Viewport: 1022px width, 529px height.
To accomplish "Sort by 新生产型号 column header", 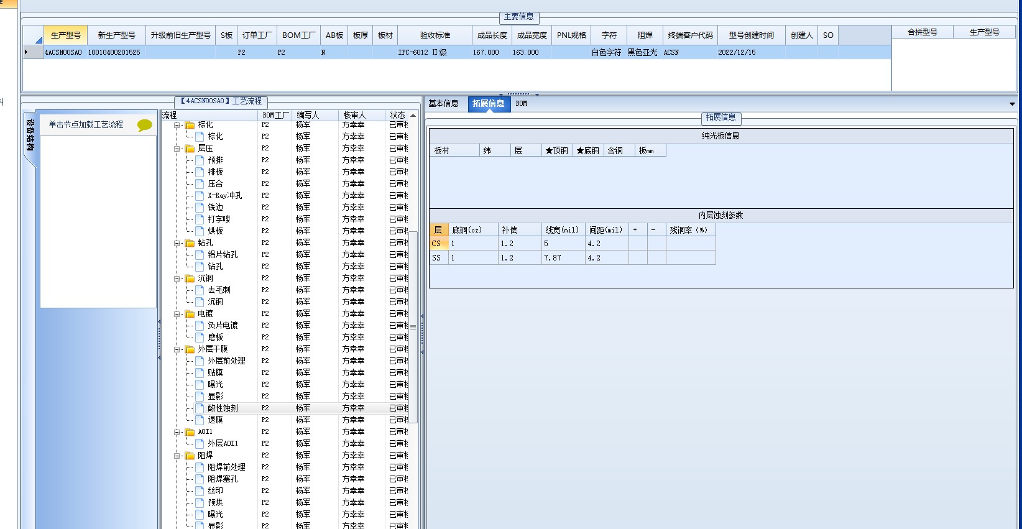I will [116, 35].
